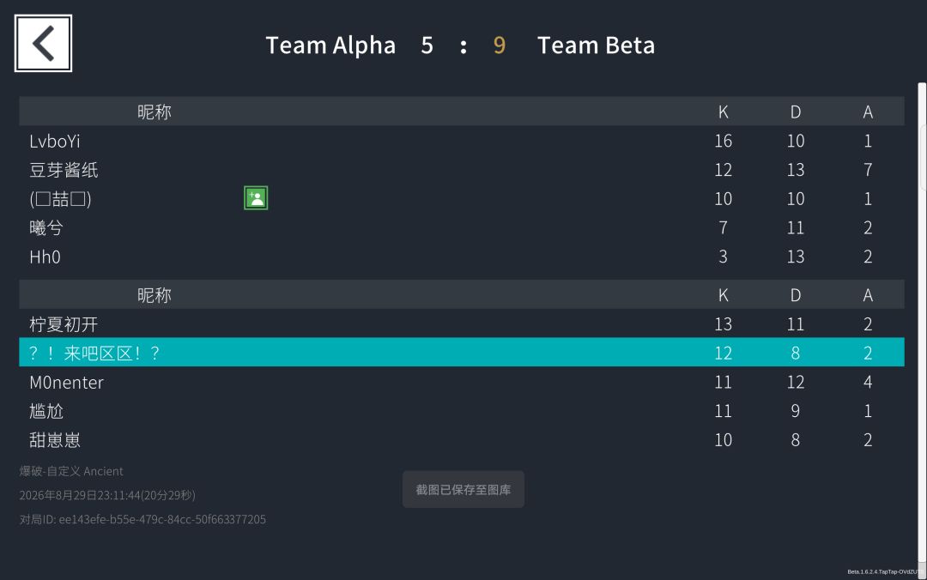927x580 pixels.
Task: Select player 甜崽崽 row
Action: click(x=462, y=440)
